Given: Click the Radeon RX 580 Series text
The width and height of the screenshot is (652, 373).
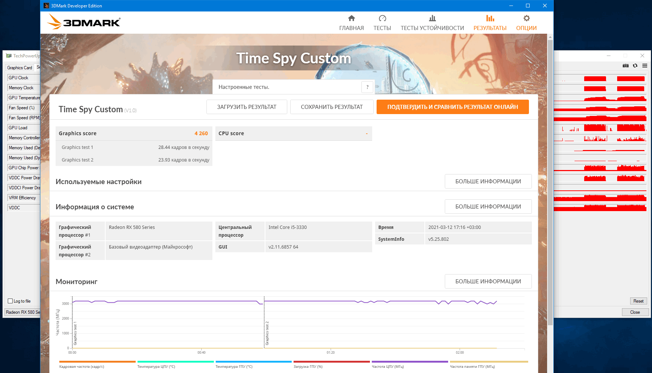Looking at the screenshot, I should (132, 227).
